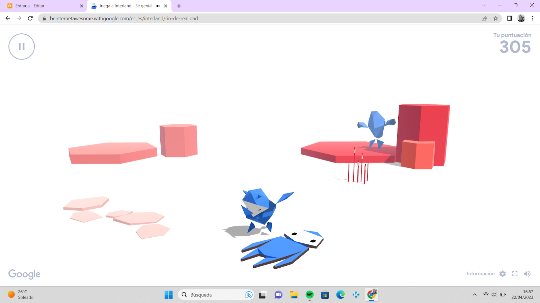Restore down the Chrome window
The image size is (540, 303).
(516, 5)
